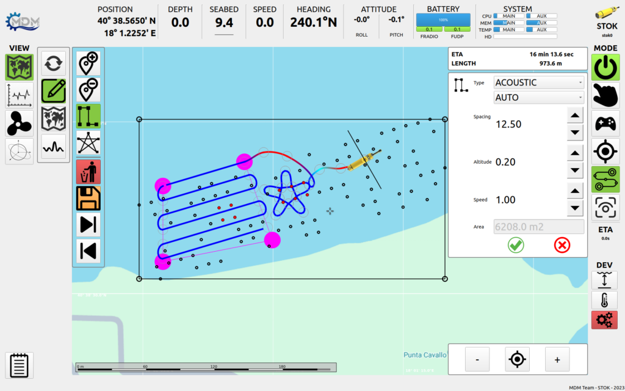Open the AUTO mode dropdown
Viewport: 625px width, 391px height.
[538, 98]
